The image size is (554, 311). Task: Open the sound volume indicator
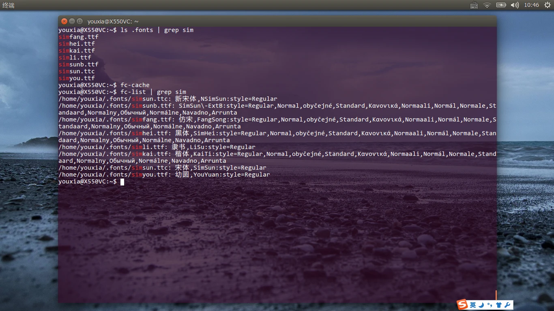coord(515,5)
